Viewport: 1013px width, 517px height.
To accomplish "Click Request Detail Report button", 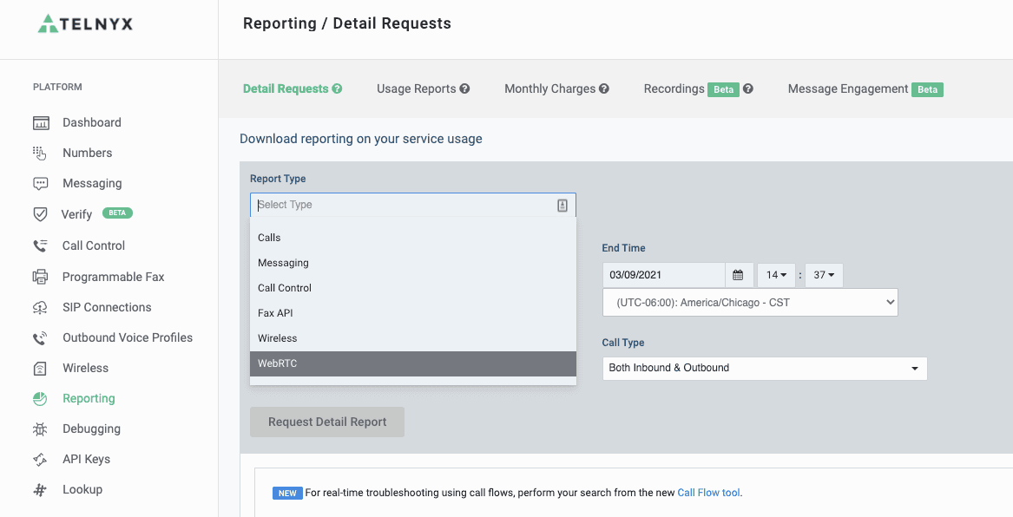I will (327, 422).
